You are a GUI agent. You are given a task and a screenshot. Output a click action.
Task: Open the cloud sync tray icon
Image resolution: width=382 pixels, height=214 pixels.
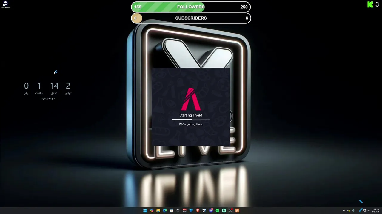pyautogui.click(x=348, y=210)
